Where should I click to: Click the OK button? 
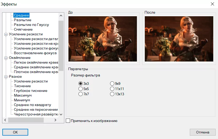pos(15,132)
